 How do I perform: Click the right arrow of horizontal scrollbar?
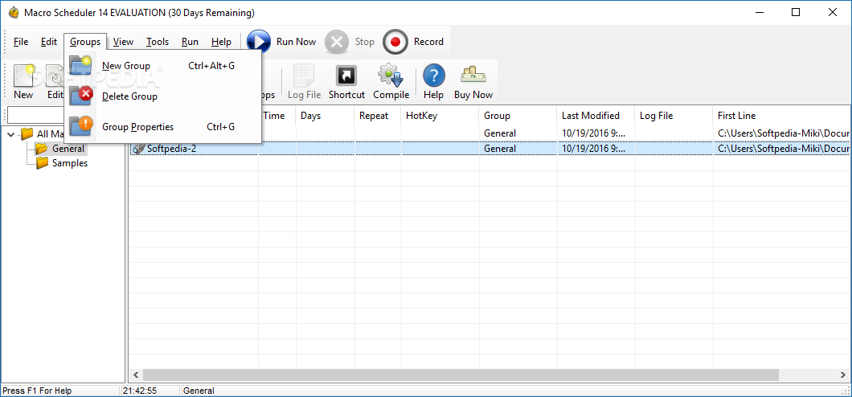click(x=845, y=375)
